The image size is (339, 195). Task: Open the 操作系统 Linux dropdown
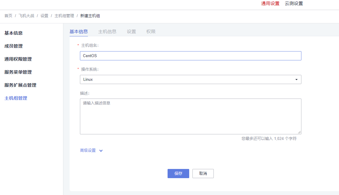click(190, 80)
